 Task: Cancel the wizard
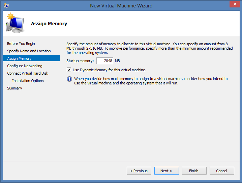(x=222, y=171)
